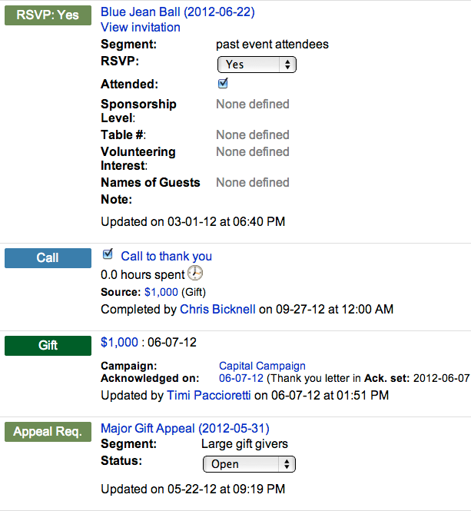Open the Call to thank you task link
This screenshot has height=511, width=471.
[x=166, y=257]
